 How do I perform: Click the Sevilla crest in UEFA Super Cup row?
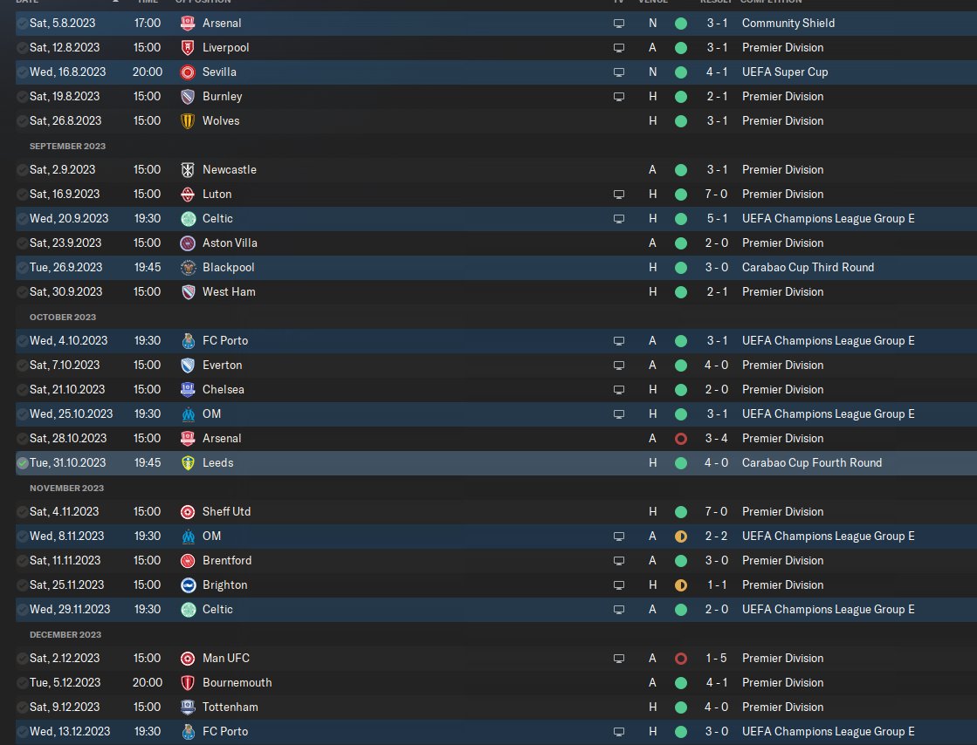click(188, 72)
